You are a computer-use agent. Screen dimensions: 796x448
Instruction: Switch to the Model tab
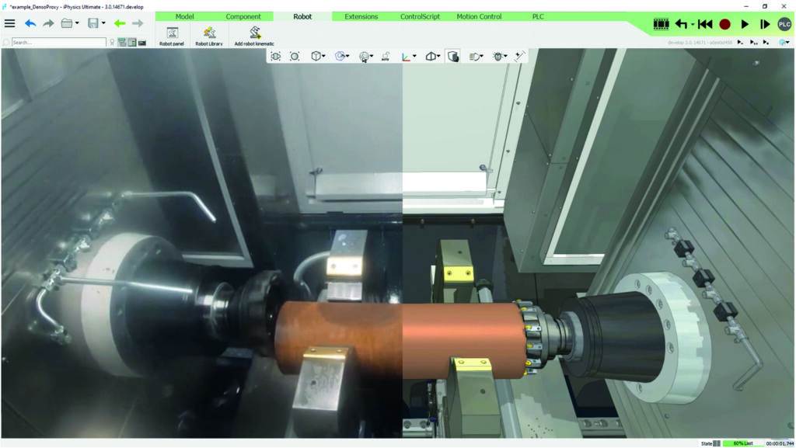184,16
